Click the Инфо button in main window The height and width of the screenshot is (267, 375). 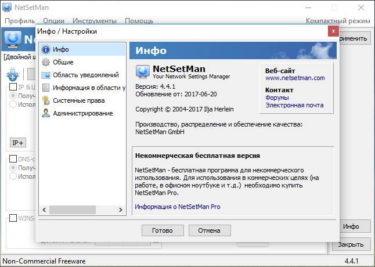point(355,226)
